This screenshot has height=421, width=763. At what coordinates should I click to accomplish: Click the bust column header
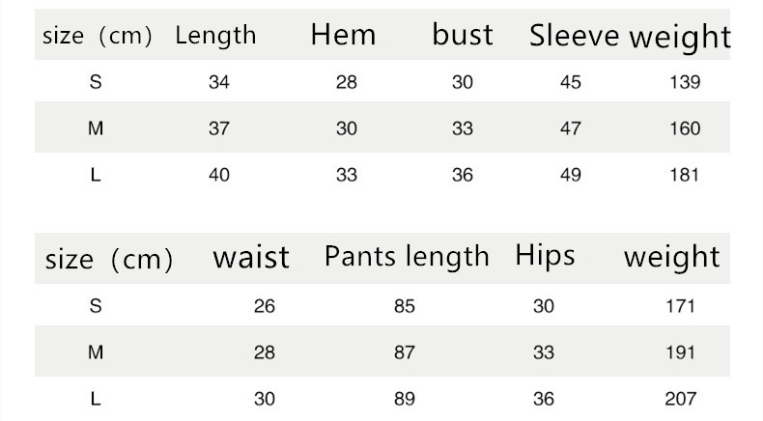click(x=463, y=36)
